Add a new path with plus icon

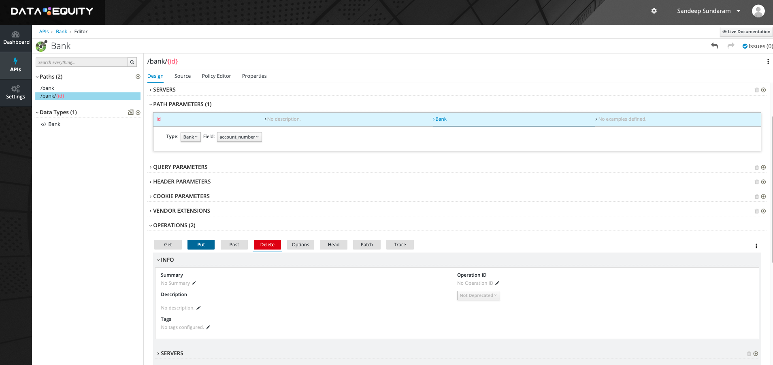click(138, 77)
